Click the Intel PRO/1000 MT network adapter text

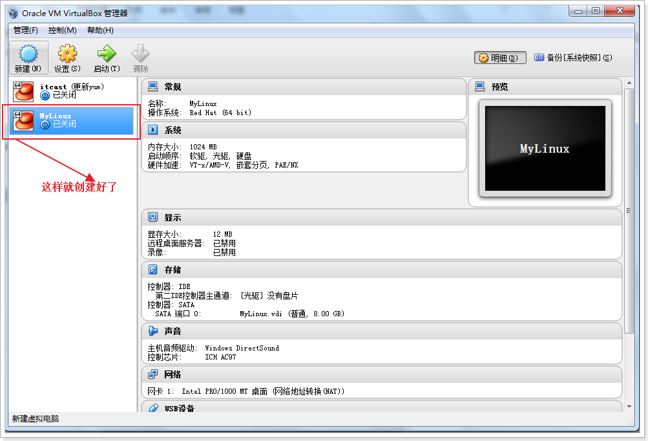point(263,391)
